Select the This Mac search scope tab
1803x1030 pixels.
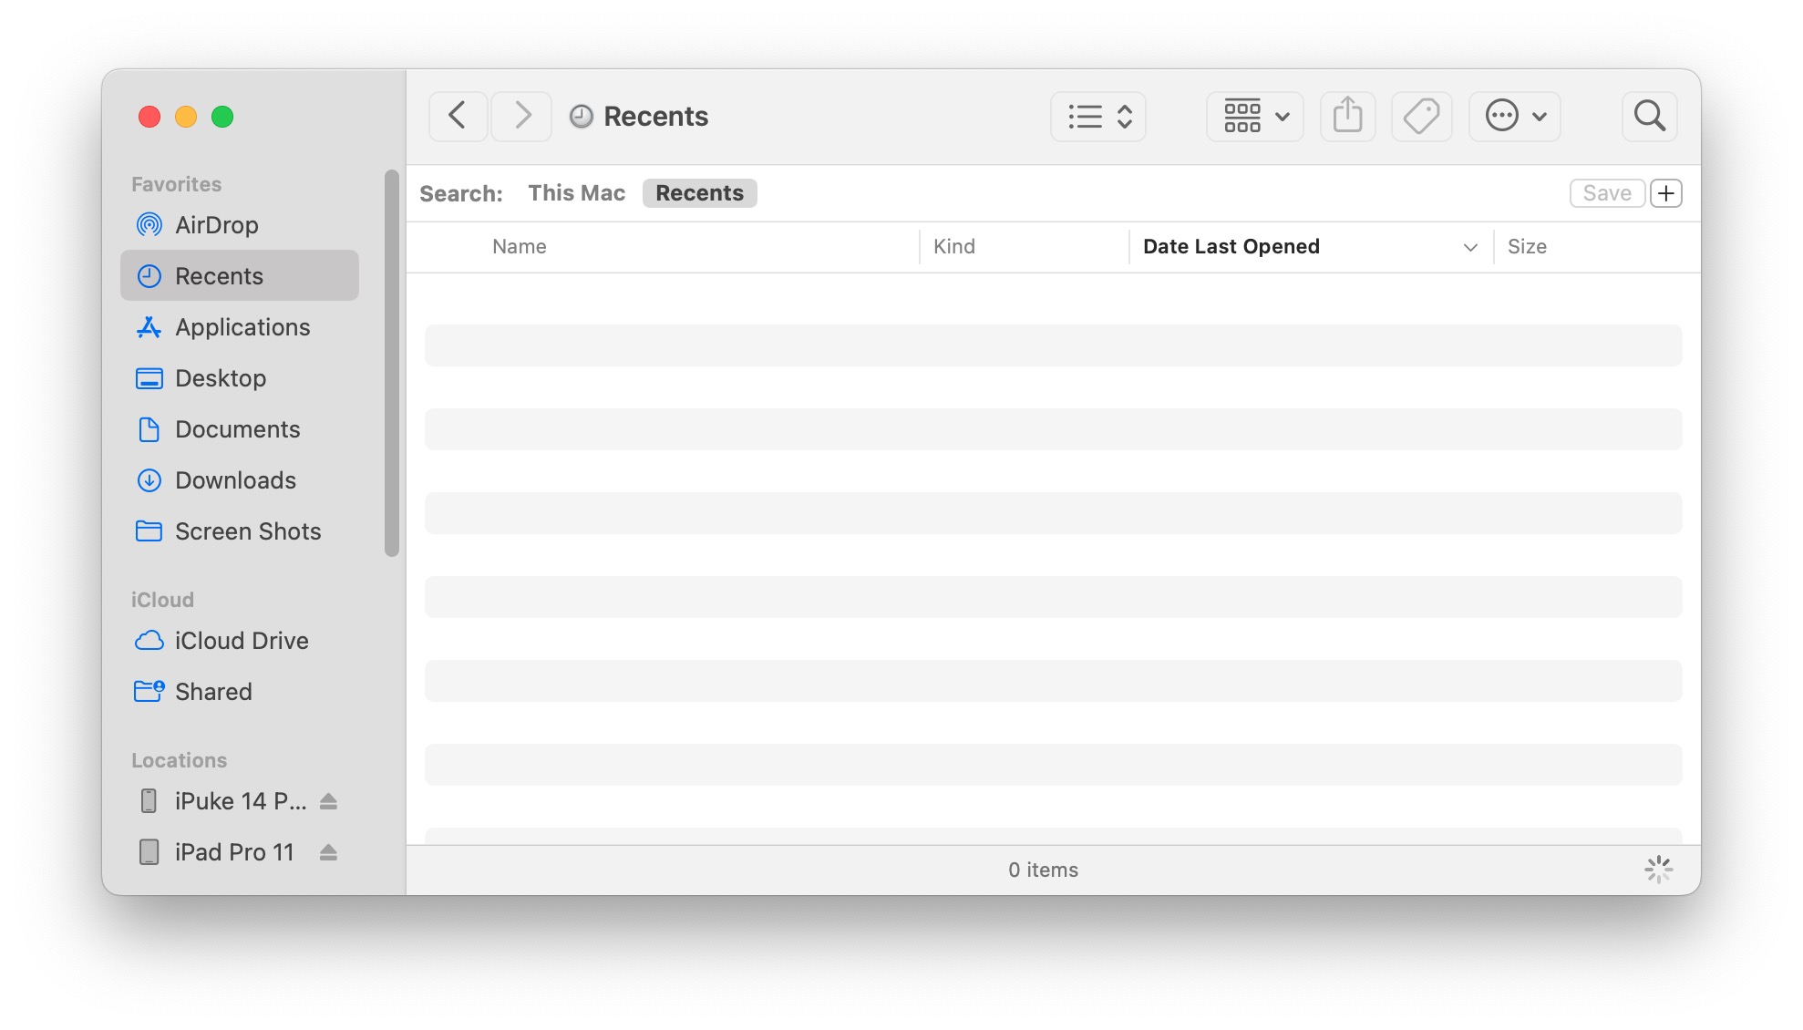click(577, 193)
